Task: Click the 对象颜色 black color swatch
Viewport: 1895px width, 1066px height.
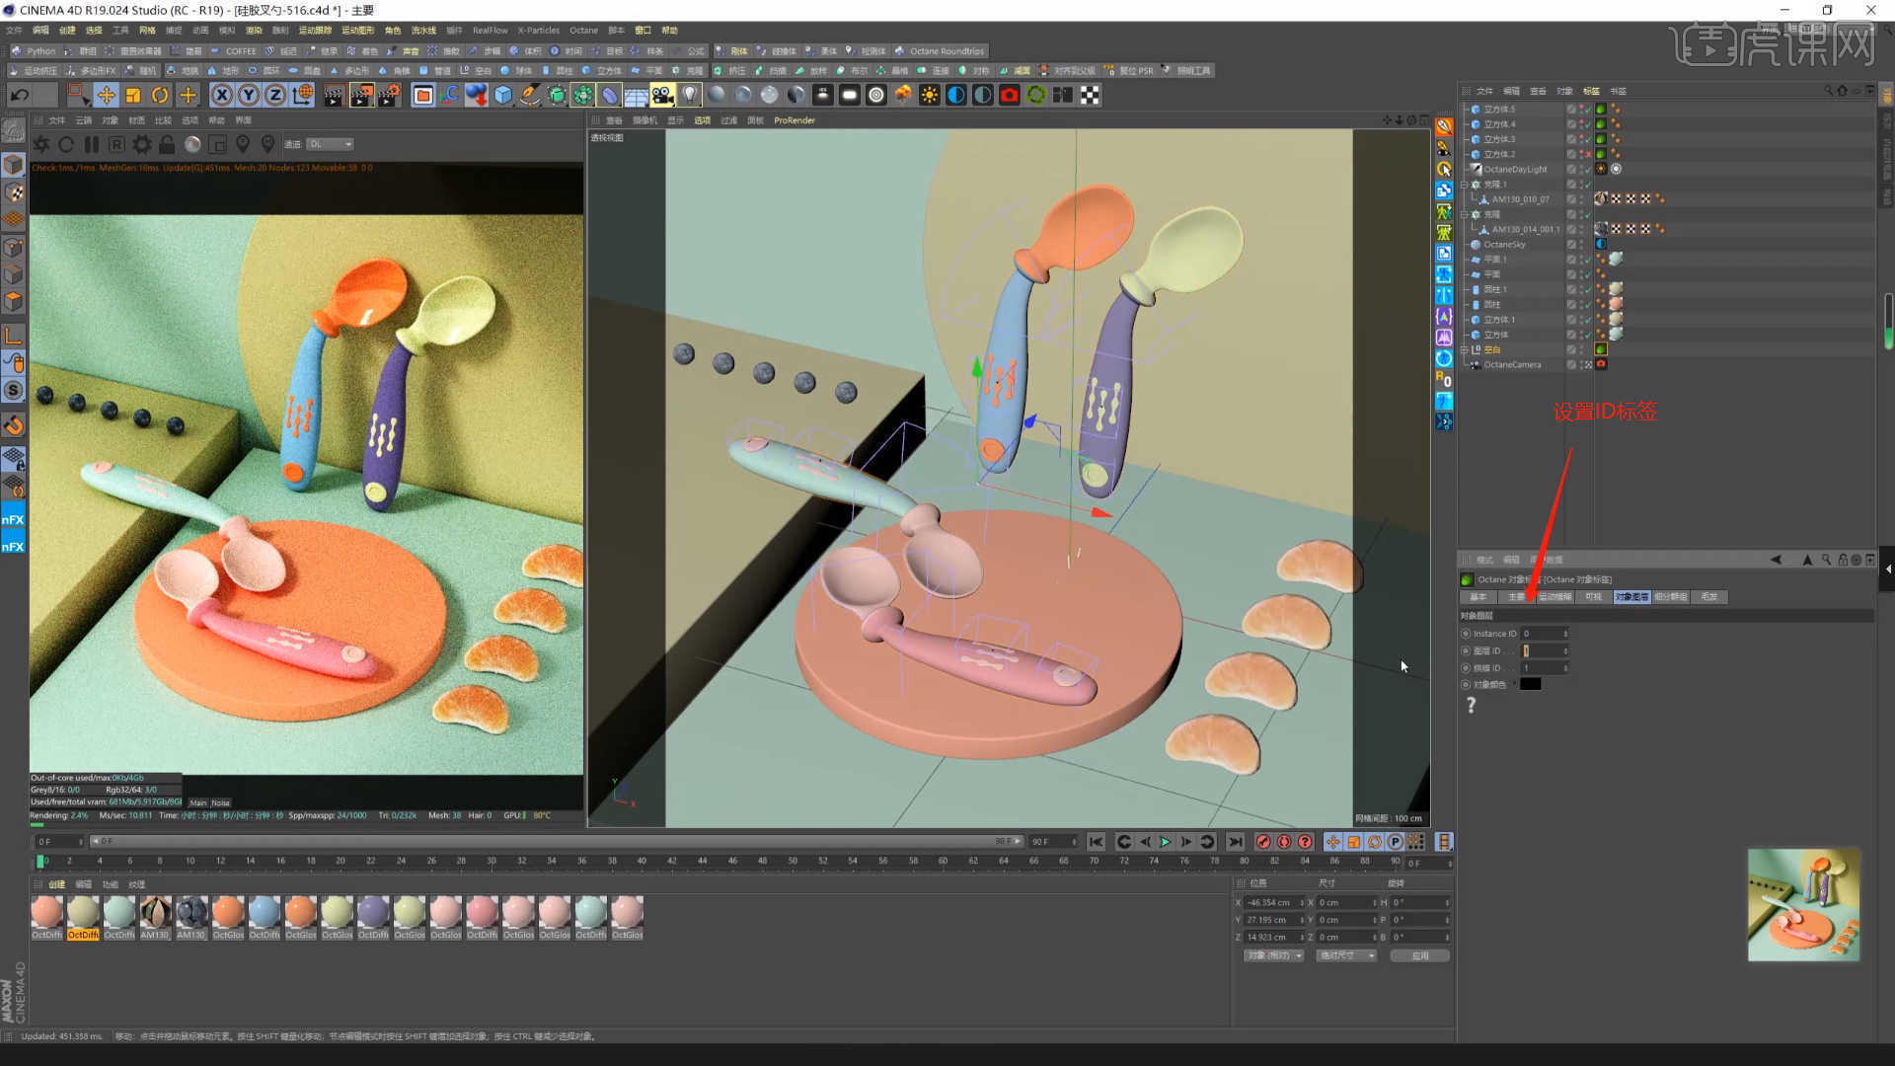Action: point(1531,683)
